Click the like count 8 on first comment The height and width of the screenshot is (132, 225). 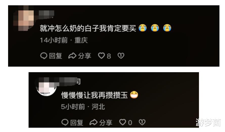point(109,56)
